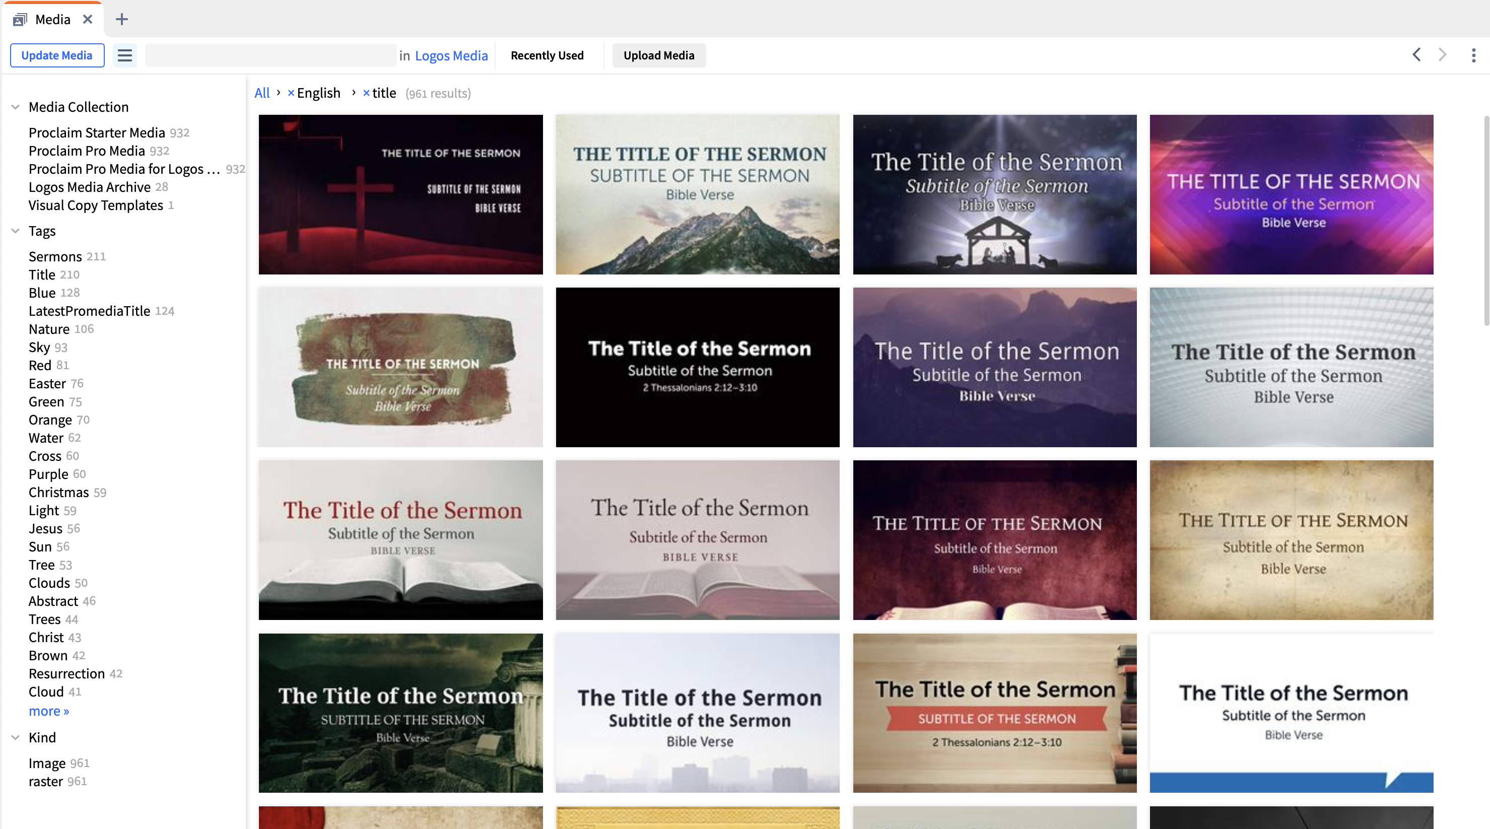Show Recently Used media

547,55
